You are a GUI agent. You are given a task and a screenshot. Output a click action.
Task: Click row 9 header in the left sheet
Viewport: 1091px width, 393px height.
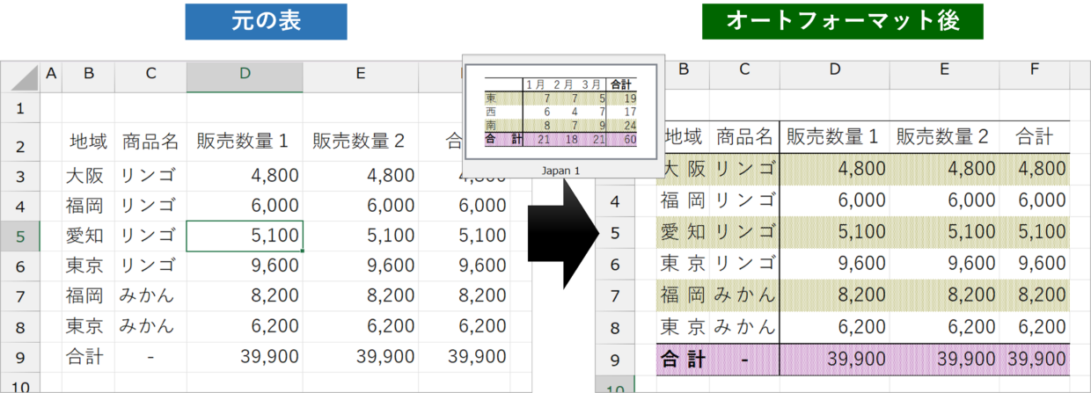(20, 357)
